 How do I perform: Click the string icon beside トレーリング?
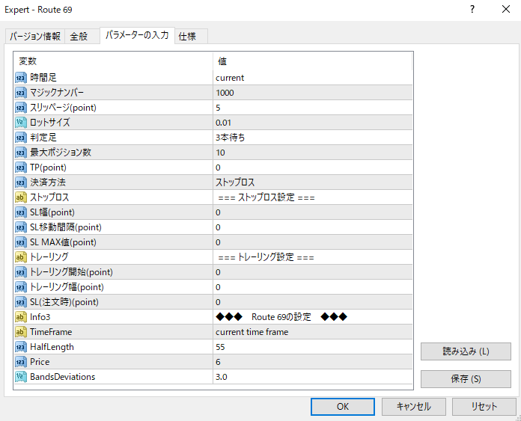coord(21,257)
